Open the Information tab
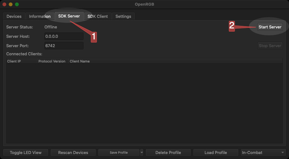This screenshot has height=159, width=289. click(x=40, y=16)
